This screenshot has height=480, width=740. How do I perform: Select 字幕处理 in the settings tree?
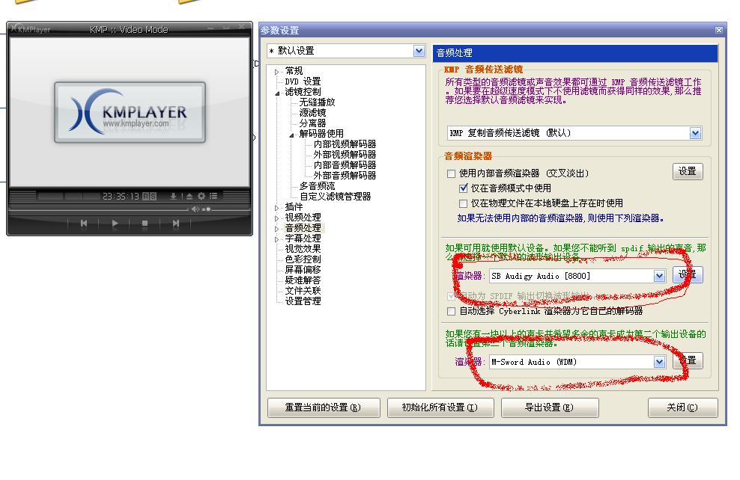pos(303,239)
